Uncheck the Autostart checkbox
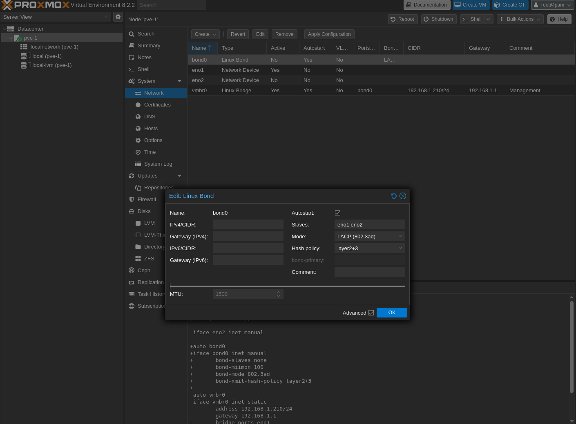 [337, 213]
